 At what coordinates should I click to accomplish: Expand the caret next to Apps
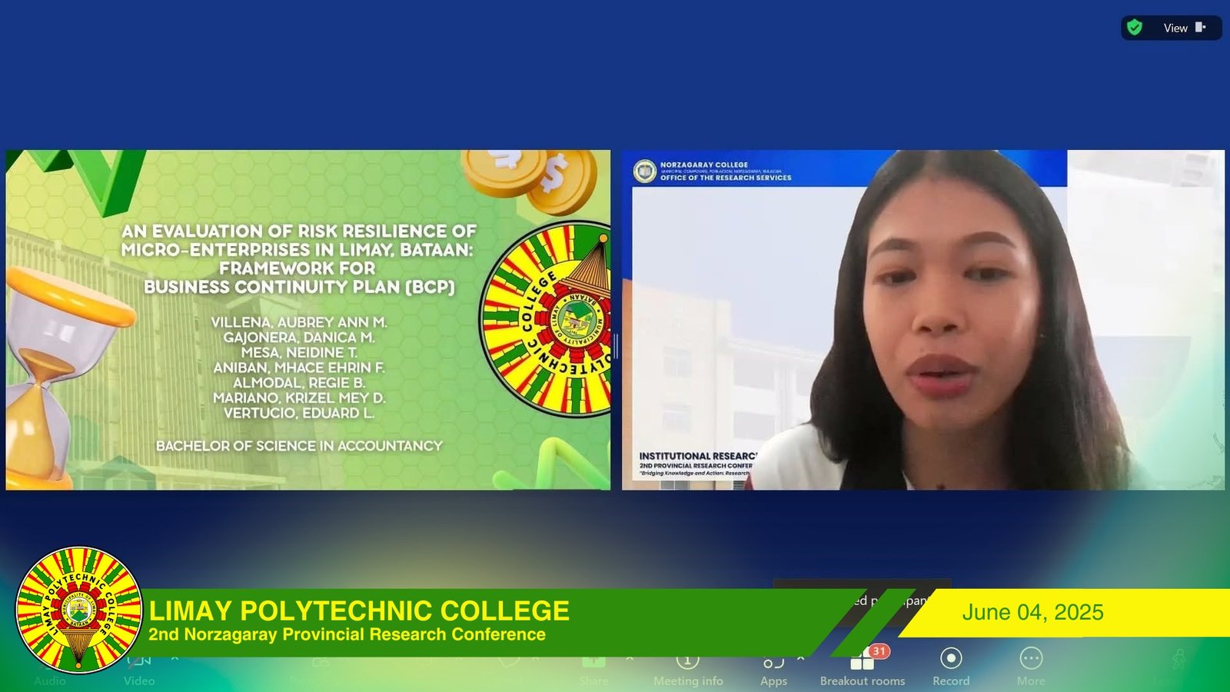click(x=800, y=658)
